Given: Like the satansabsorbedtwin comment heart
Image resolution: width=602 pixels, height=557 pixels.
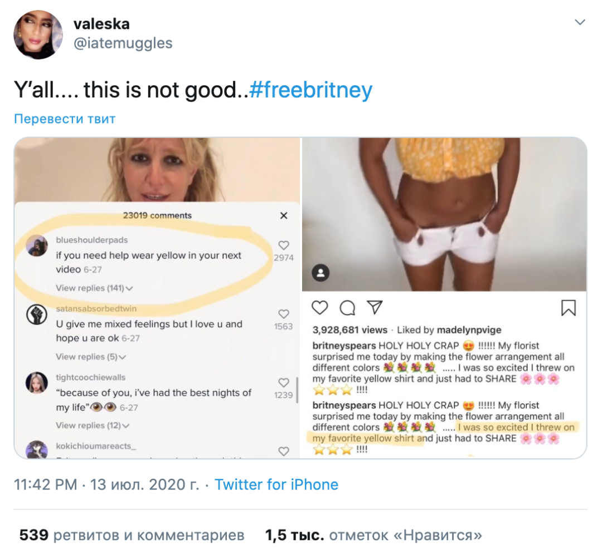Looking at the screenshot, I should [x=284, y=314].
